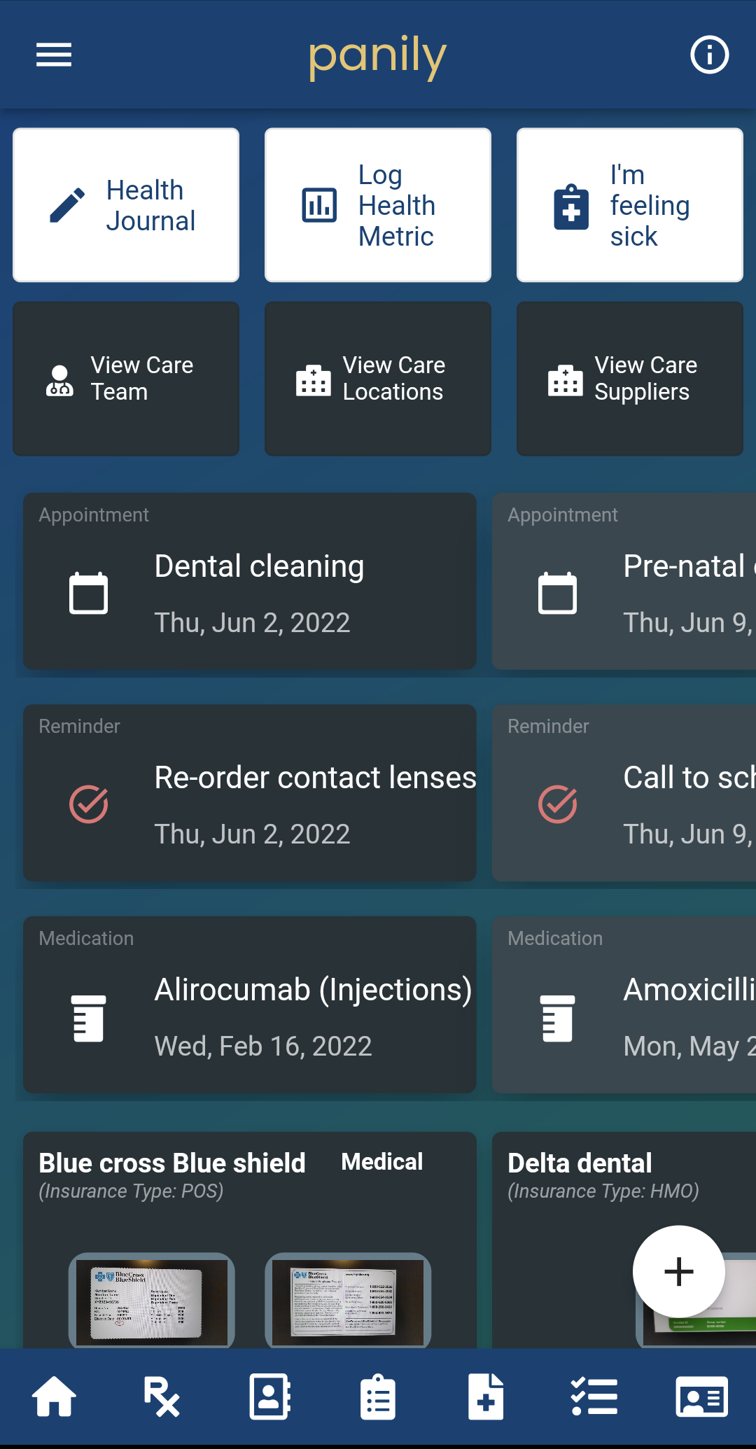Open the hamburger navigation menu
This screenshot has width=756, height=1449.
54,55
